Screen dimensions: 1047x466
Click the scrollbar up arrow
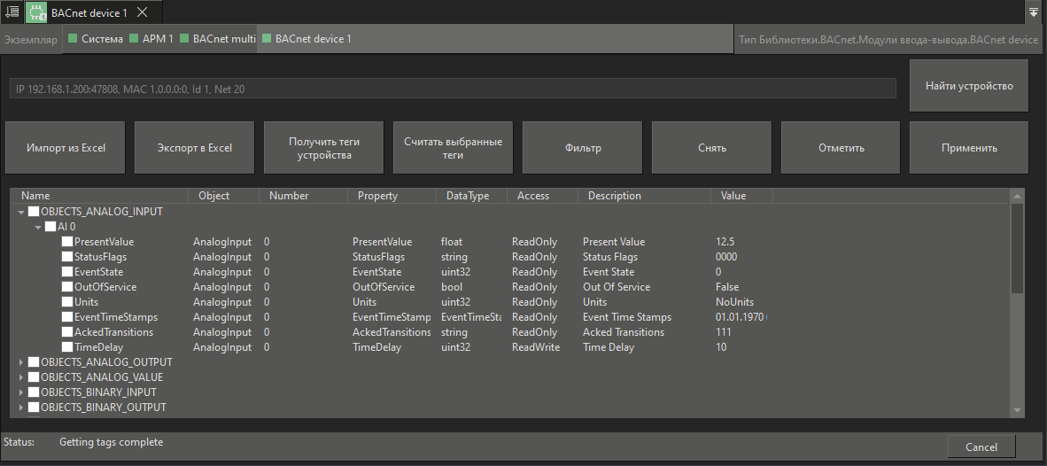1017,197
